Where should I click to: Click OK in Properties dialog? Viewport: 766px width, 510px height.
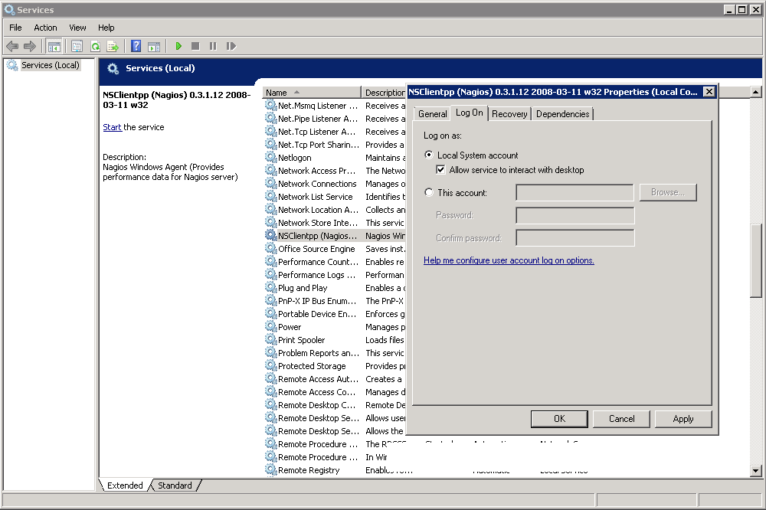click(x=559, y=419)
